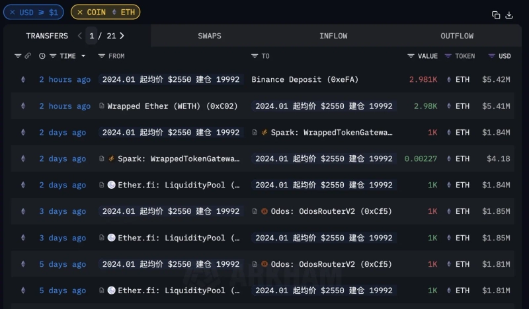Click the link chain icon in header row
Image resolution: width=529 pixels, height=309 pixels.
[x=28, y=56]
